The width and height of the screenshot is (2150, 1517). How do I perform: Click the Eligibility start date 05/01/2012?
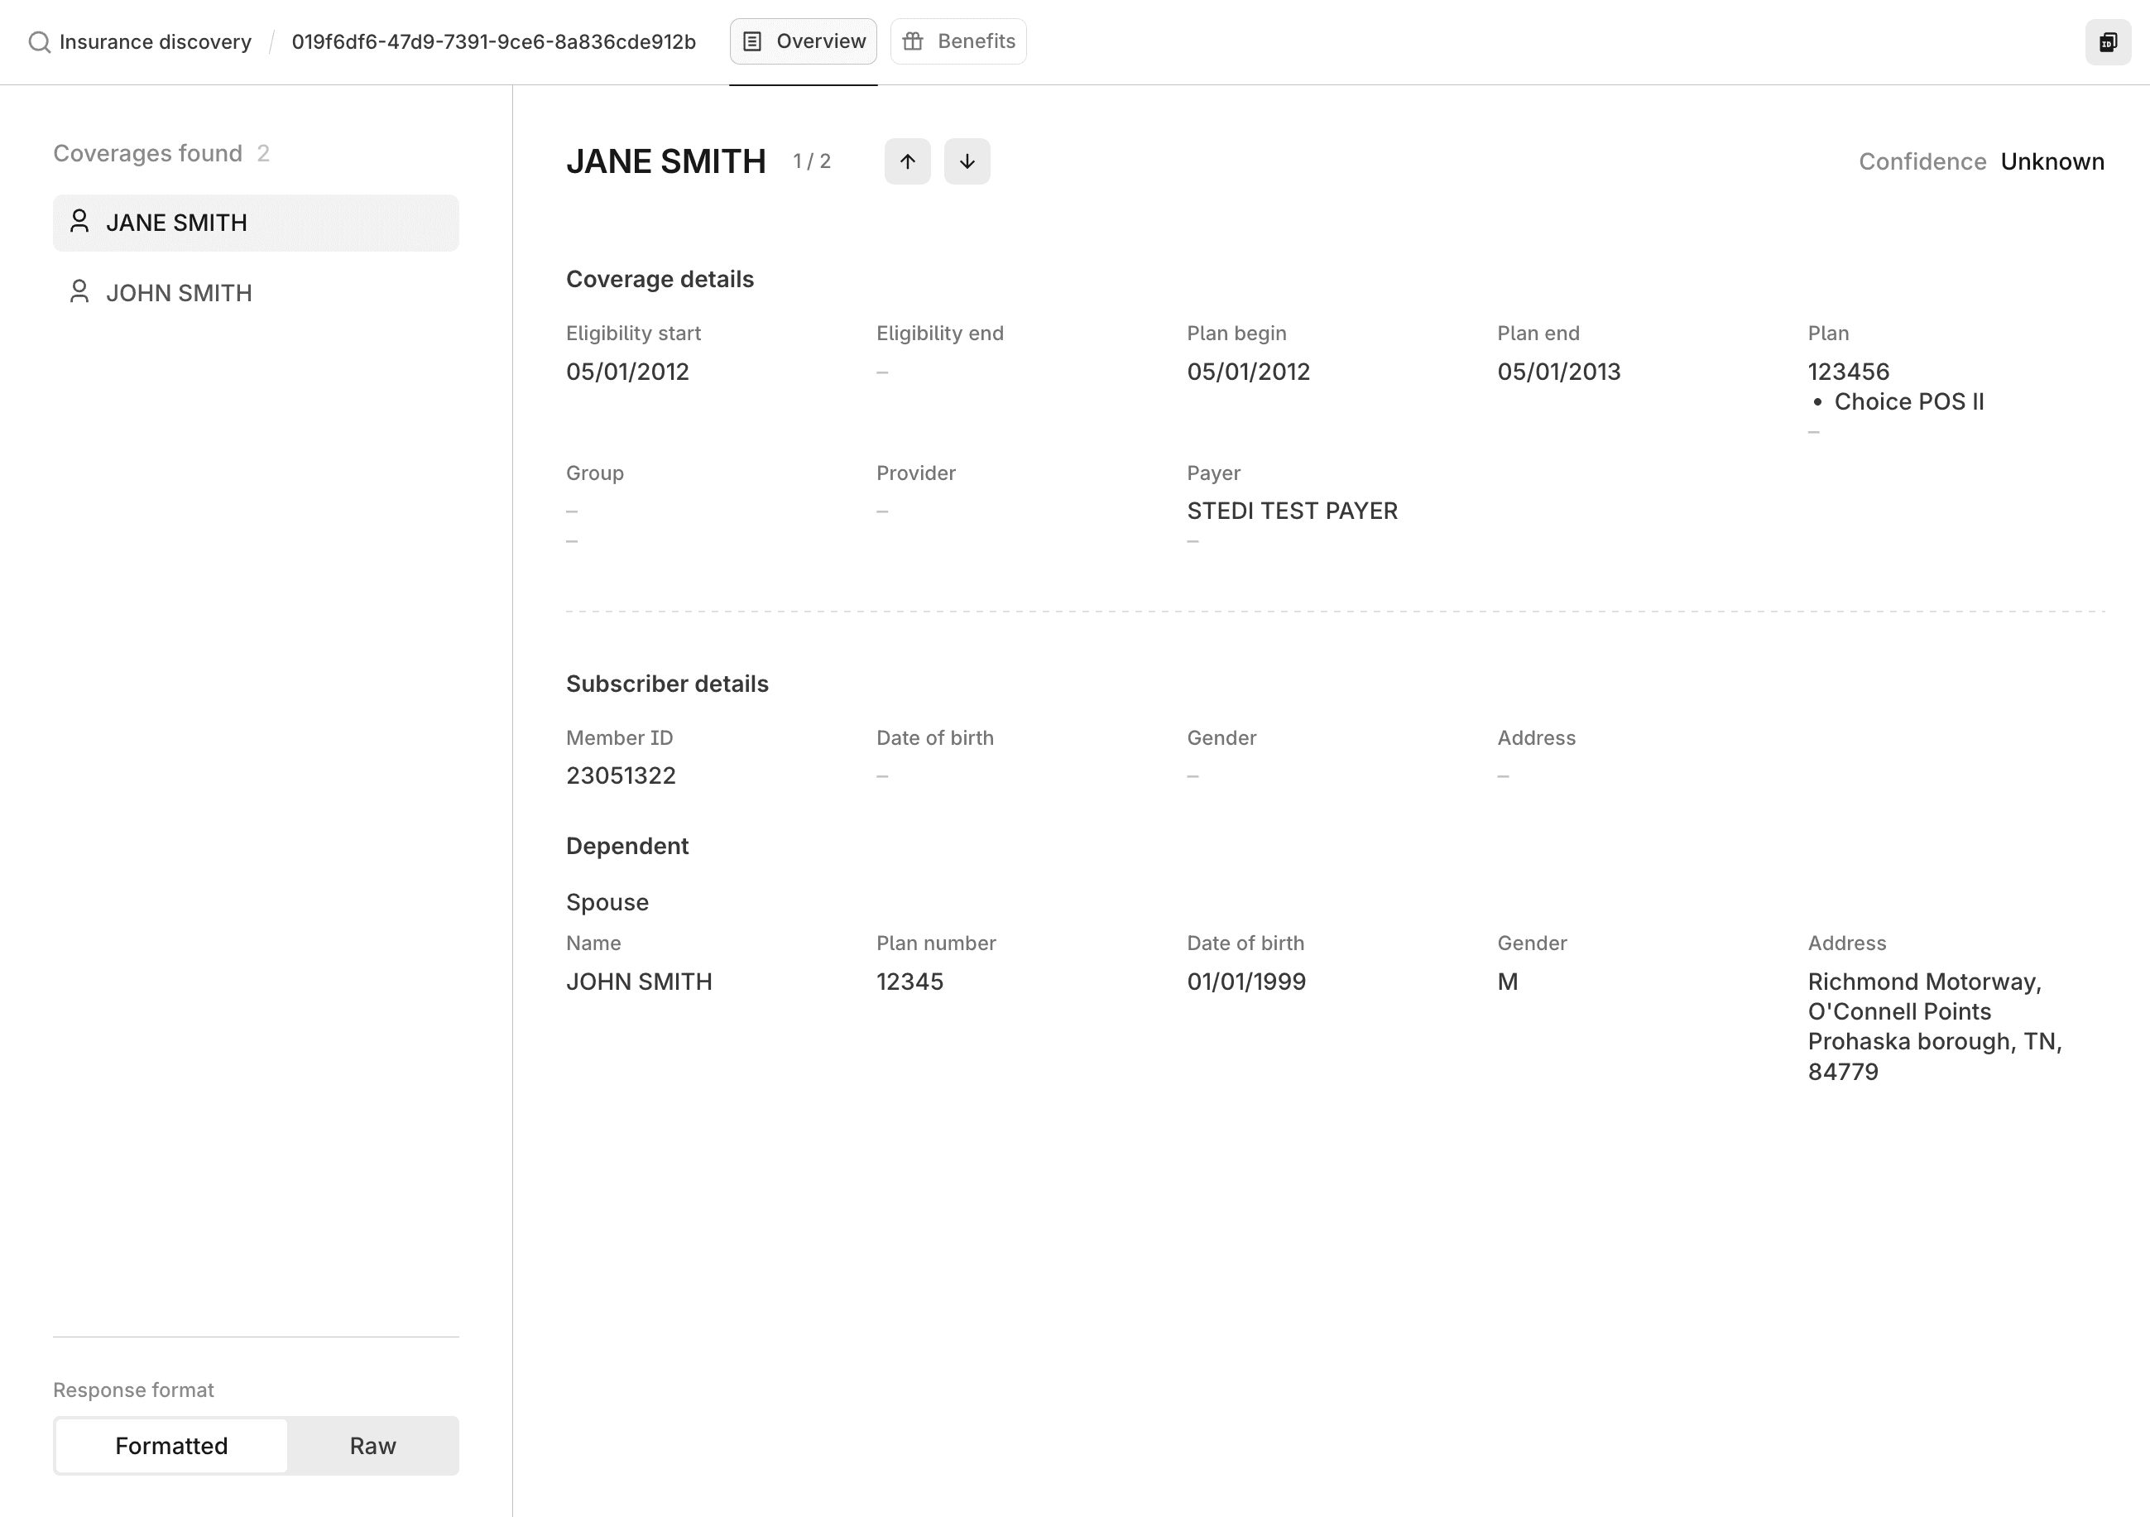(627, 372)
